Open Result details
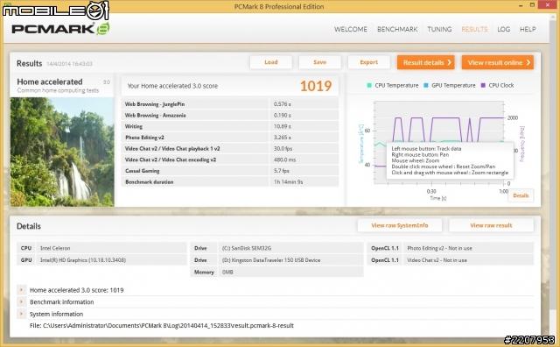Screen dimensions: 560x347 click(x=426, y=62)
